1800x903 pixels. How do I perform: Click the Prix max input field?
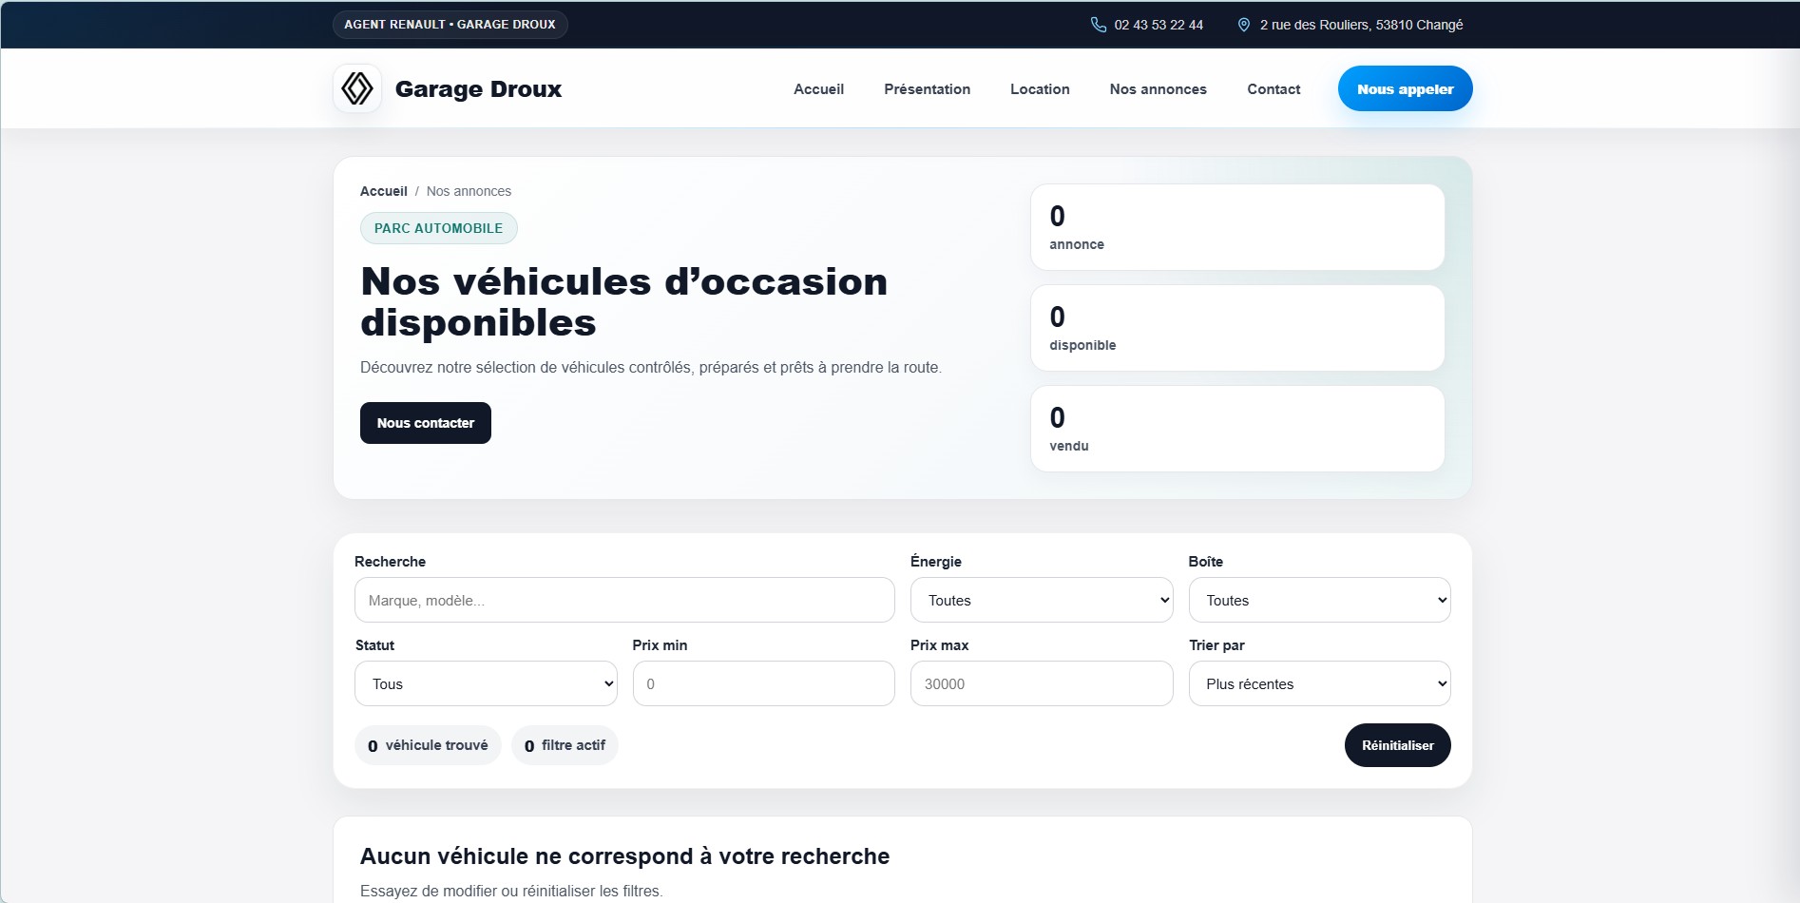click(1041, 683)
